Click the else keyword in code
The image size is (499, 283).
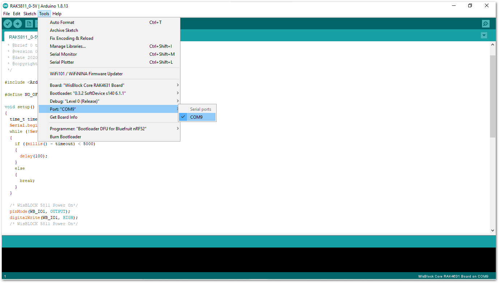(20, 168)
